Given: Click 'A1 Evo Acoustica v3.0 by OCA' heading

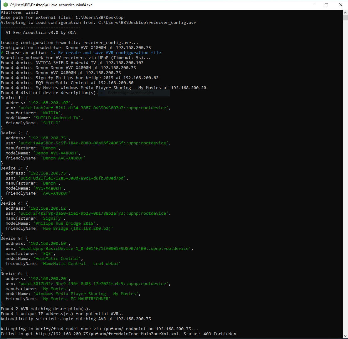Looking at the screenshot, I should tap(41, 32).
